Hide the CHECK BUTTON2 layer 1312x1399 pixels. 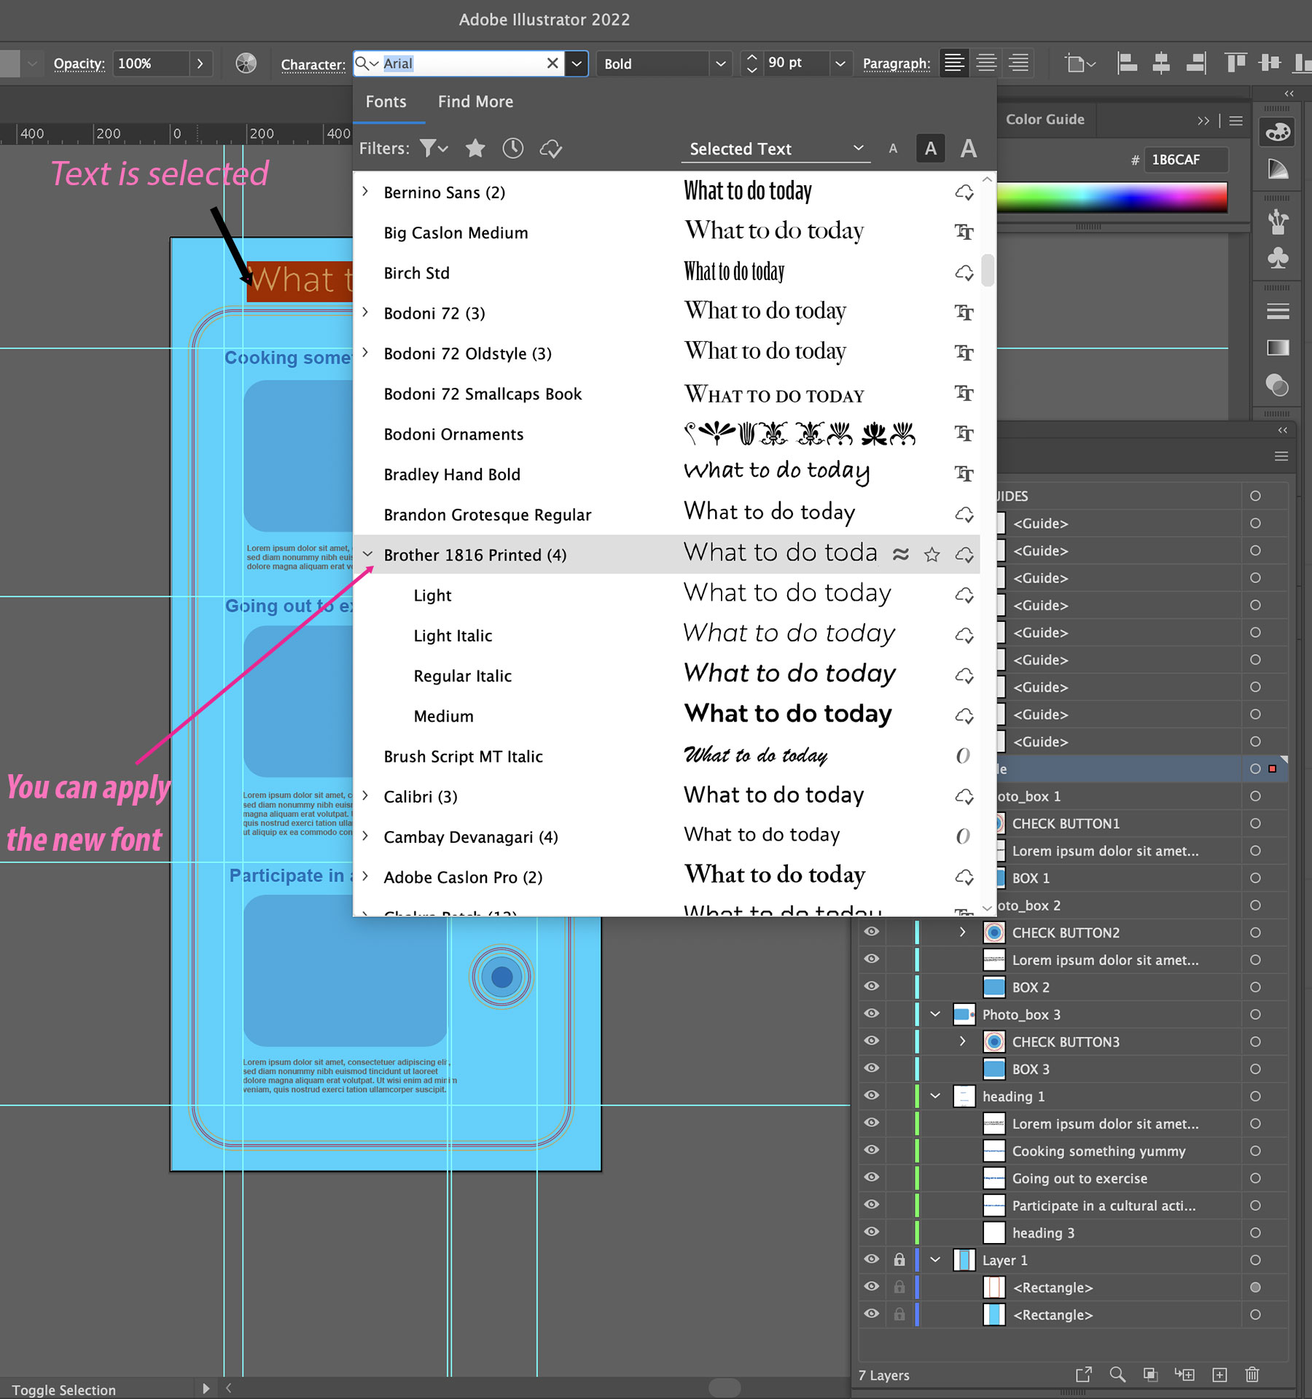(x=872, y=932)
